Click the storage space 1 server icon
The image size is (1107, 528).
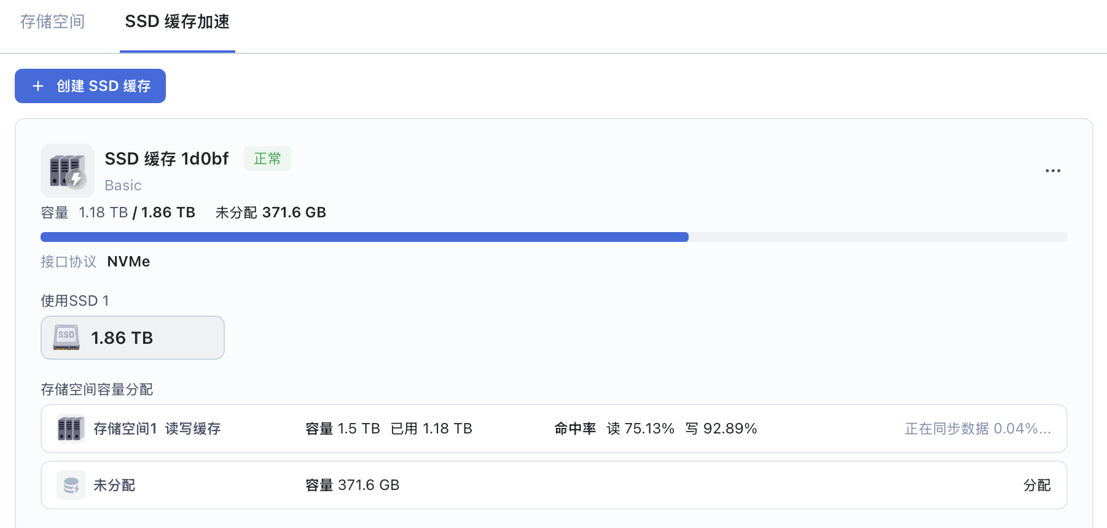71,429
